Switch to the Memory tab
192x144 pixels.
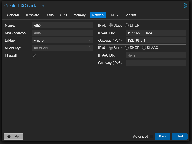click(79, 15)
